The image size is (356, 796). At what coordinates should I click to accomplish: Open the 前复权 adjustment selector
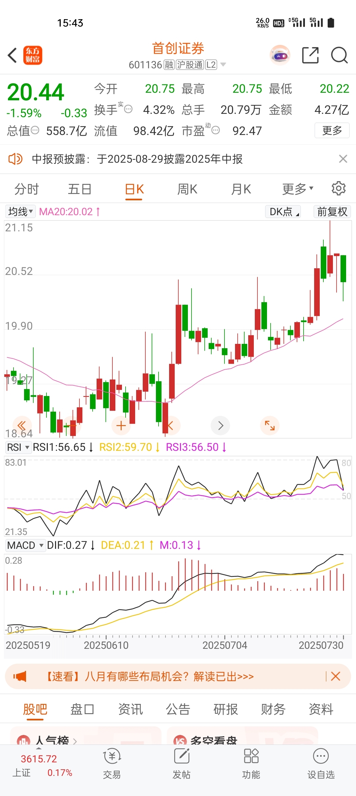[332, 212]
